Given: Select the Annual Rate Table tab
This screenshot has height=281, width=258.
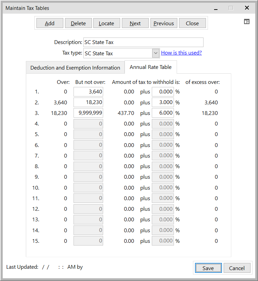Looking at the screenshot, I should click(x=150, y=67).
